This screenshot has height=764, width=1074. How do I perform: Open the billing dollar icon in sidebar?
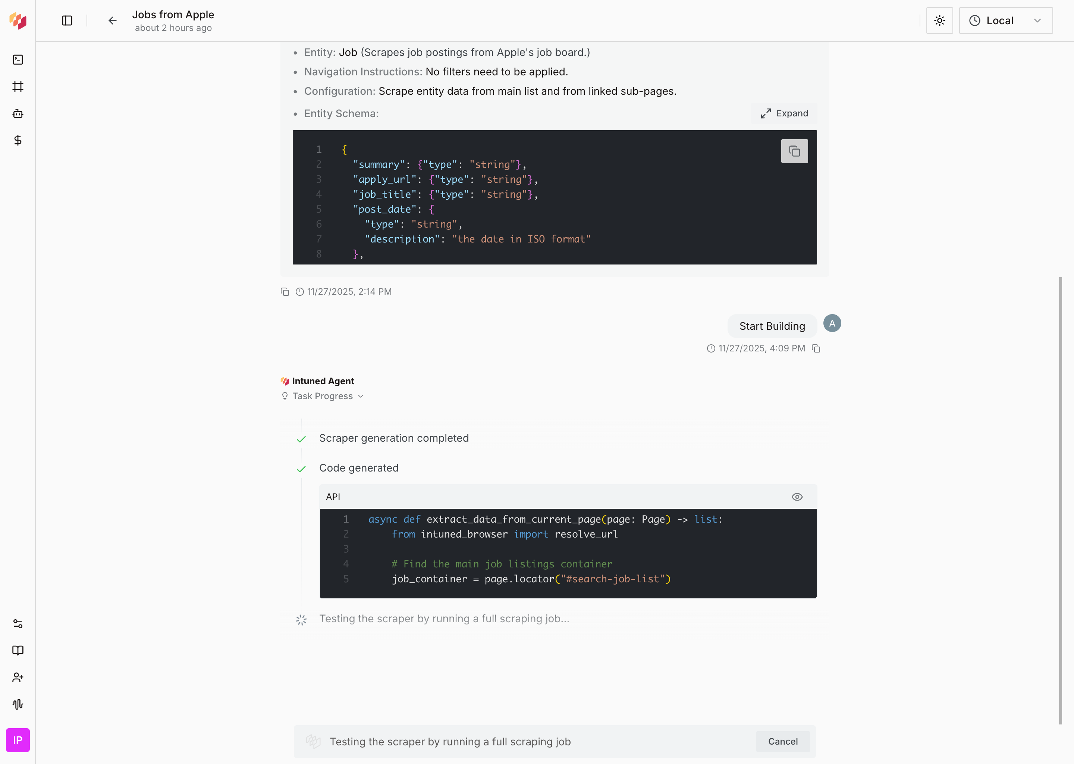[18, 140]
